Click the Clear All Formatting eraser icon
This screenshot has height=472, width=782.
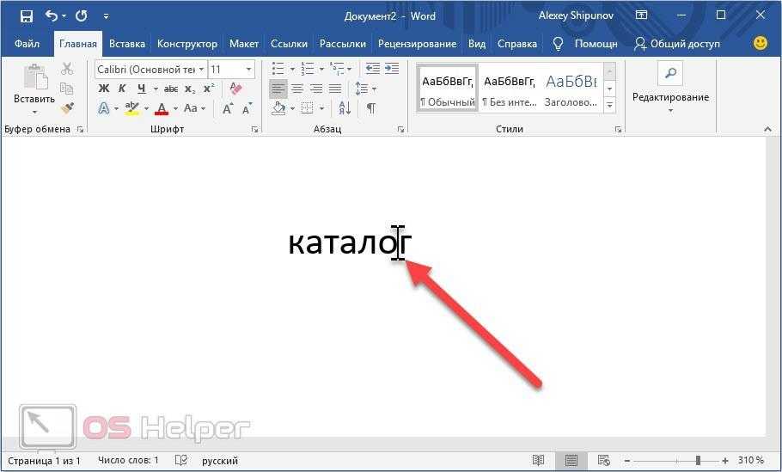point(236,89)
